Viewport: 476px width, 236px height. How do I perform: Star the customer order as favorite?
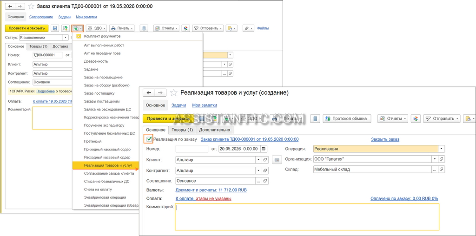click(x=31, y=6)
